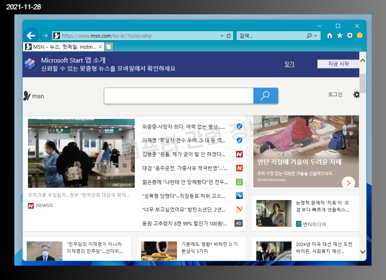The height and width of the screenshot is (280, 386).
Task: Click the 엔터미디어 source logo icon
Action: [299, 224]
